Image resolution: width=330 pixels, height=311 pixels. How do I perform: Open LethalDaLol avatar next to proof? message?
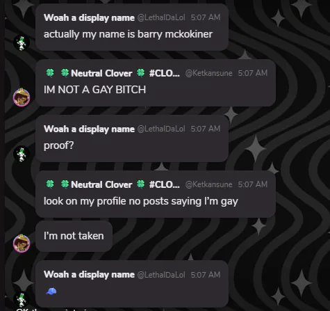coord(22,154)
